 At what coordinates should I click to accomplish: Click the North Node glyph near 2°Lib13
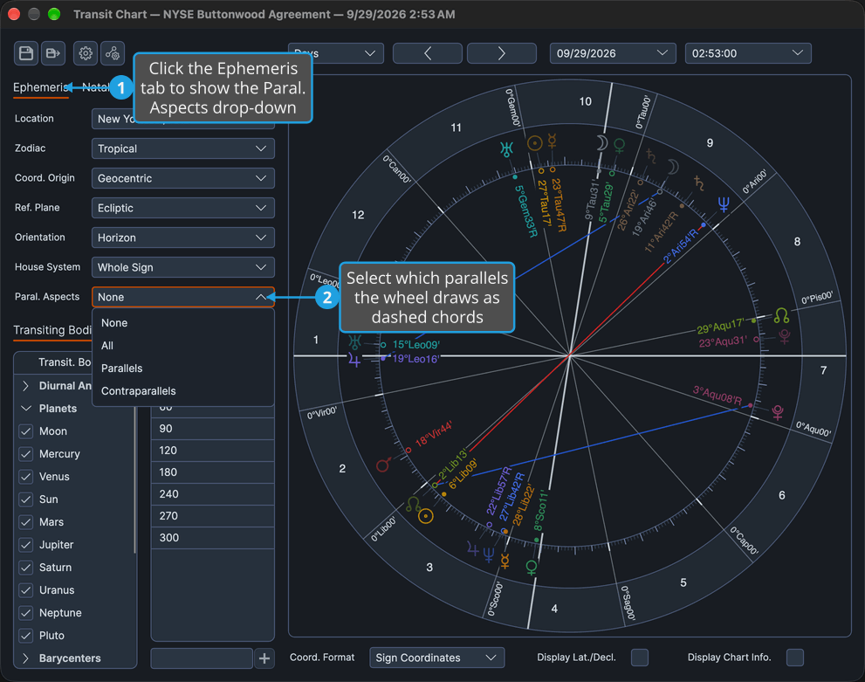pyautogui.click(x=413, y=505)
